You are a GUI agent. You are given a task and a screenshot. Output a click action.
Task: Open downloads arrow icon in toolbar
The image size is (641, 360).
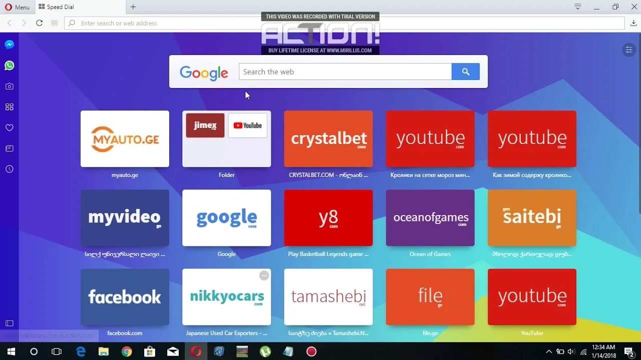point(633,23)
